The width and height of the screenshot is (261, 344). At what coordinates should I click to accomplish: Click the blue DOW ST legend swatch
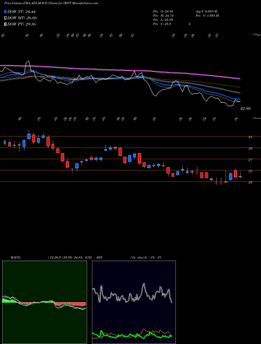[6, 12]
